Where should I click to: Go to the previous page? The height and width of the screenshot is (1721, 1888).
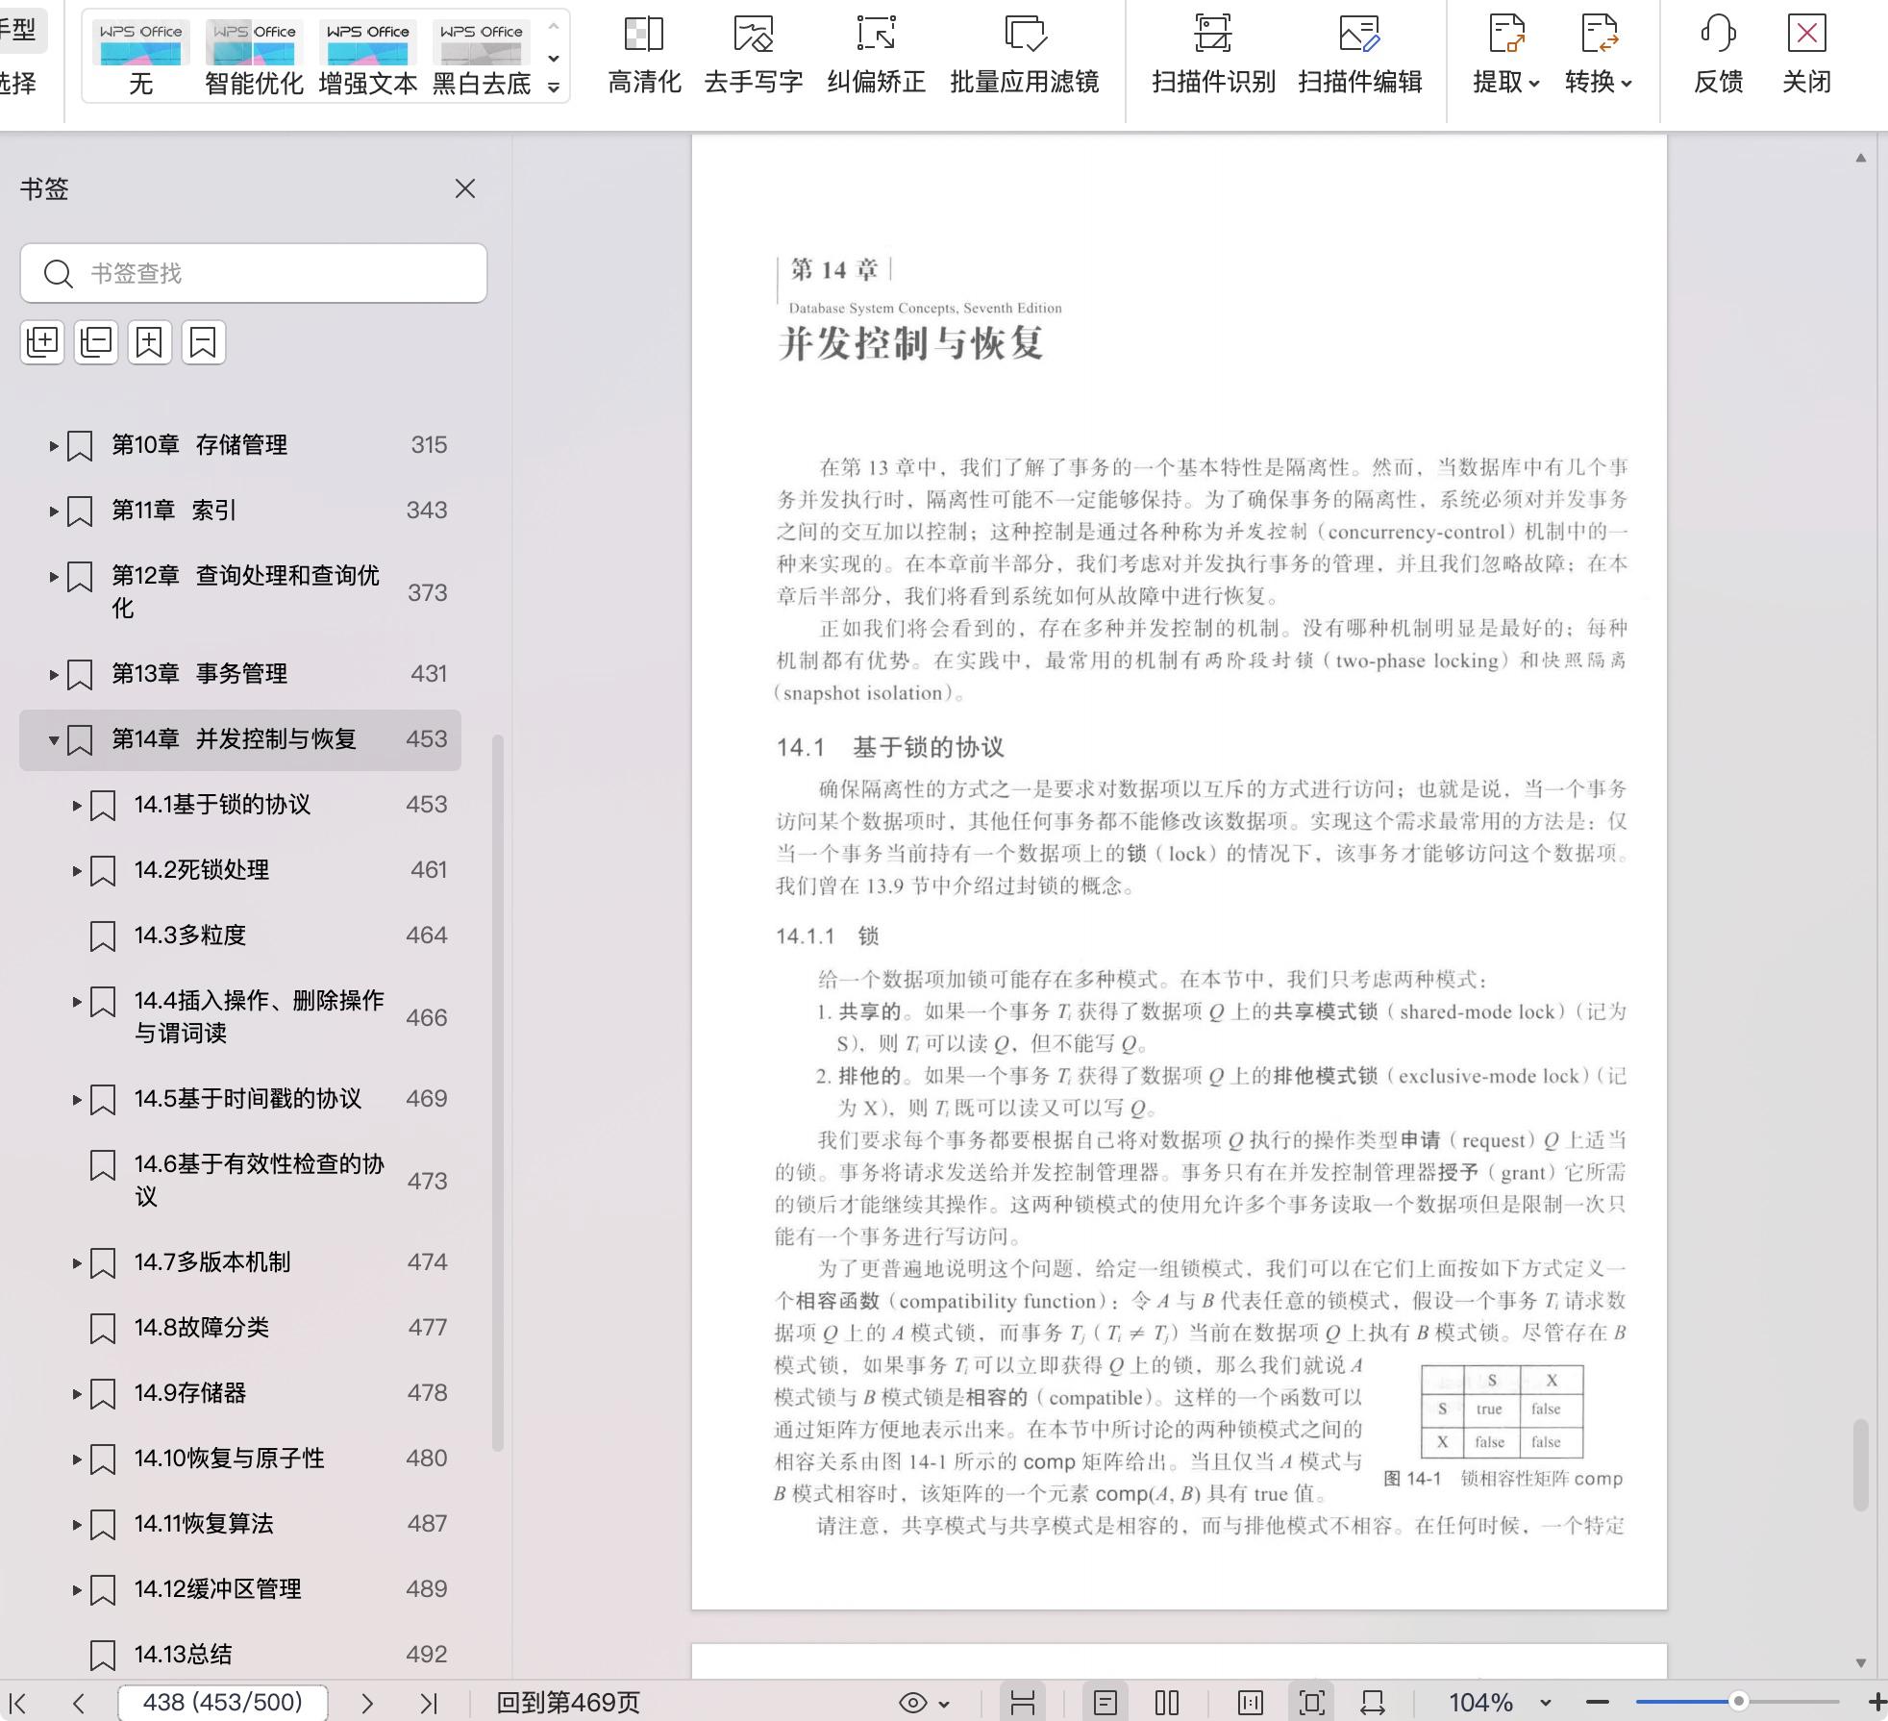tap(79, 1703)
